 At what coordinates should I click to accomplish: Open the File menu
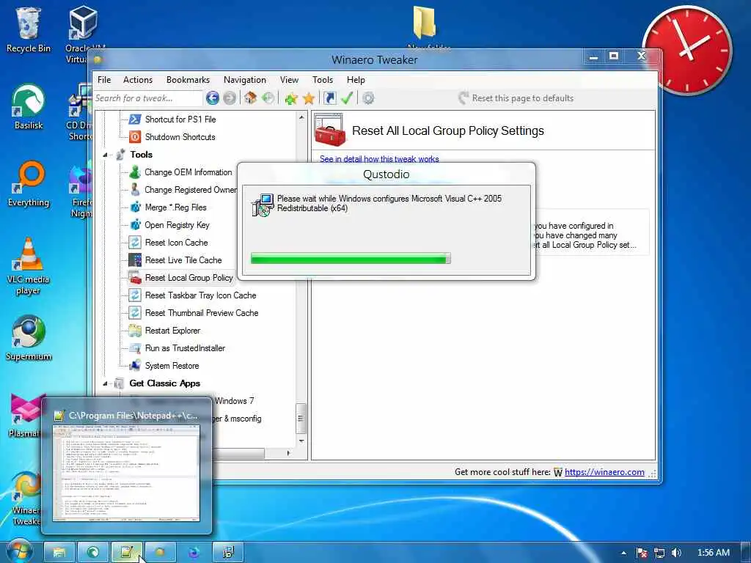104,80
